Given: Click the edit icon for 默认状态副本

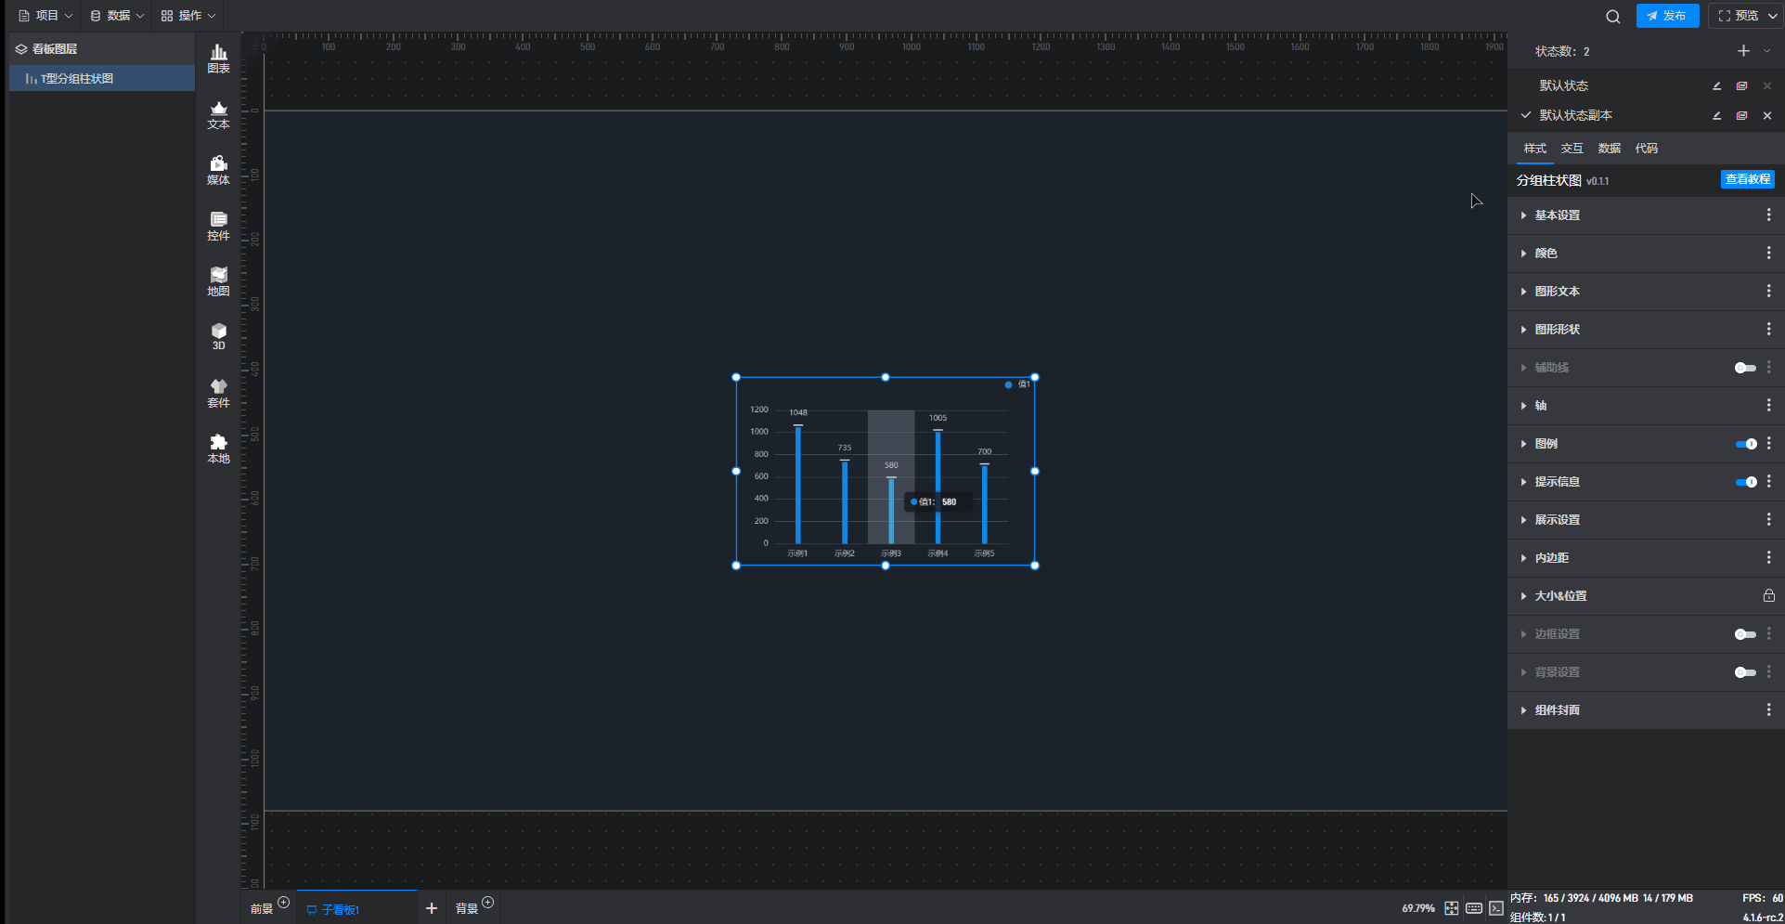Looking at the screenshot, I should 1716,115.
